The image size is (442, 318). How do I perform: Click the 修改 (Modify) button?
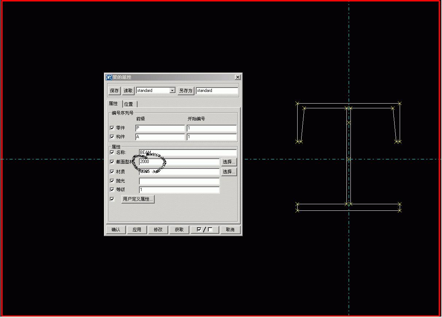click(x=158, y=230)
